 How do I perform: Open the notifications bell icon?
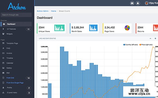138,3
